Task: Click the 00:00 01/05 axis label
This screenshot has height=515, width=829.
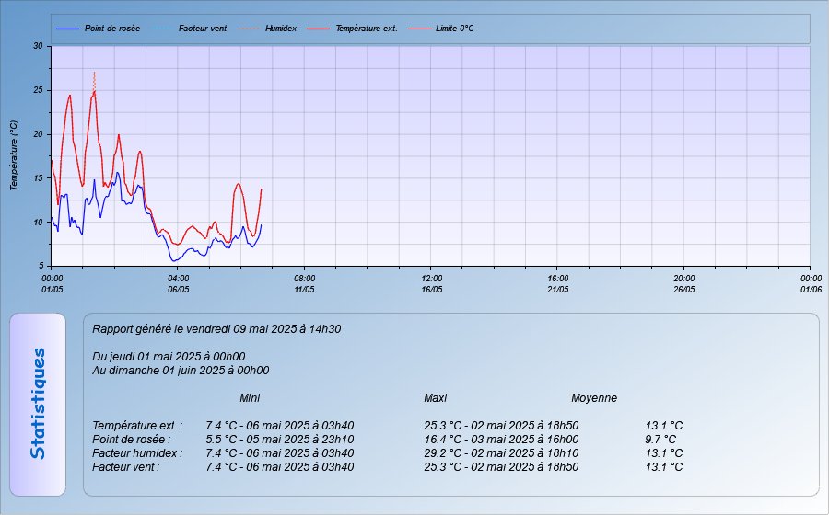Action: [x=53, y=284]
